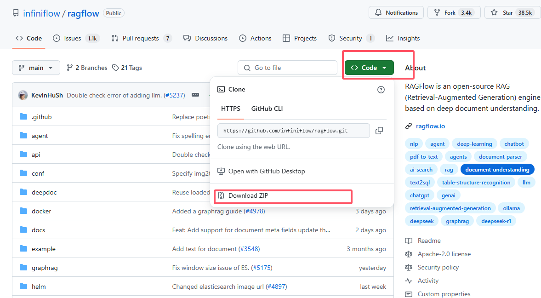
Task: Click the Clone terminal icon
Action: 221,89
